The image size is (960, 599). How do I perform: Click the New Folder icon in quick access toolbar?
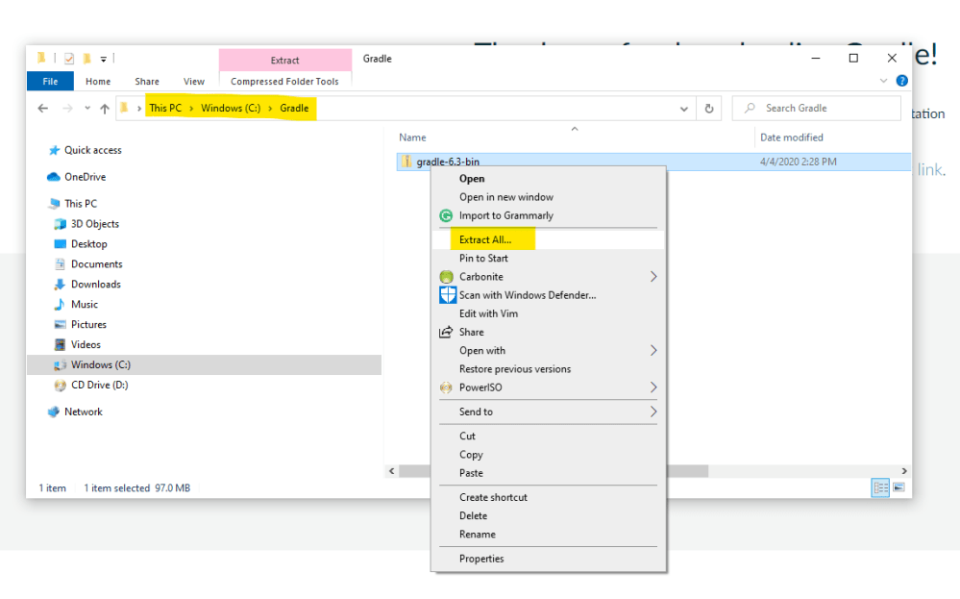pyautogui.click(x=89, y=58)
